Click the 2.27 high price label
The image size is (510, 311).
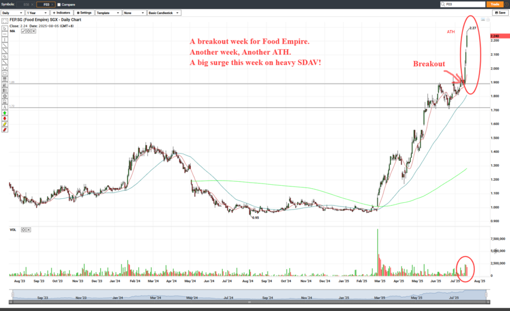coord(473,28)
